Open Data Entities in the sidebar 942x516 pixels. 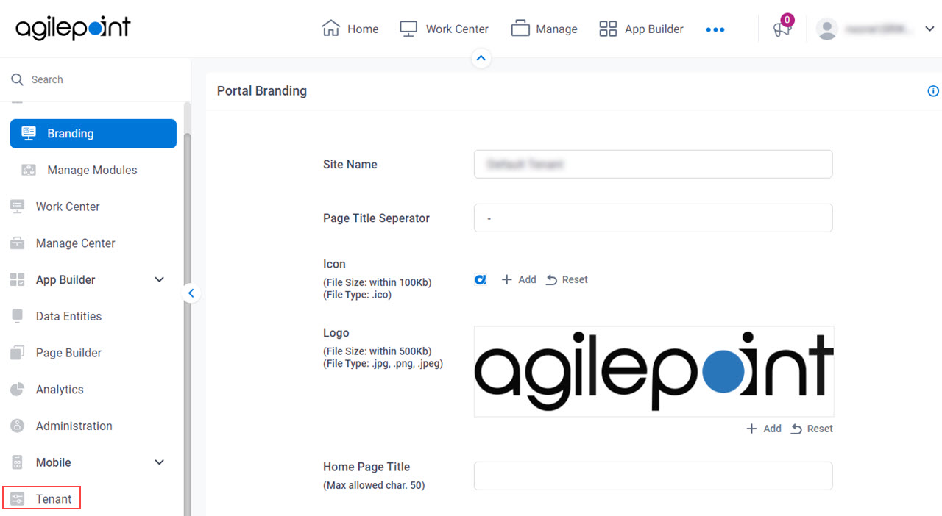(69, 316)
